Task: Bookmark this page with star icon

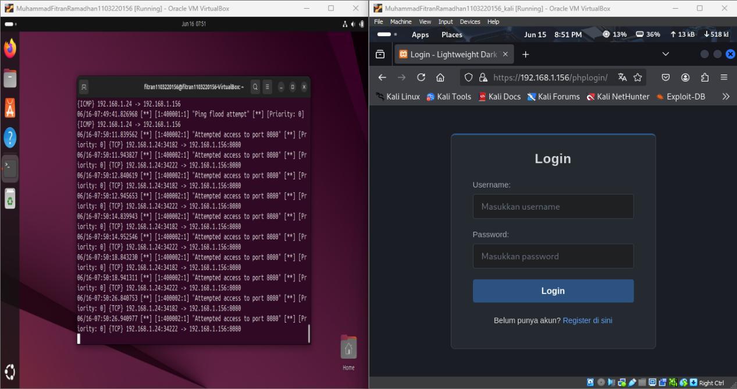Action: pyautogui.click(x=638, y=77)
